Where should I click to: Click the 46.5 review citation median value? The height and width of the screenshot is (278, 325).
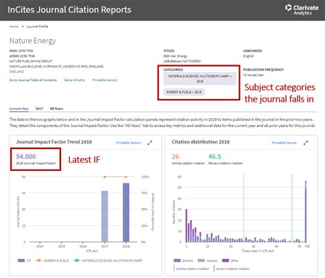click(x=215, y=157)
